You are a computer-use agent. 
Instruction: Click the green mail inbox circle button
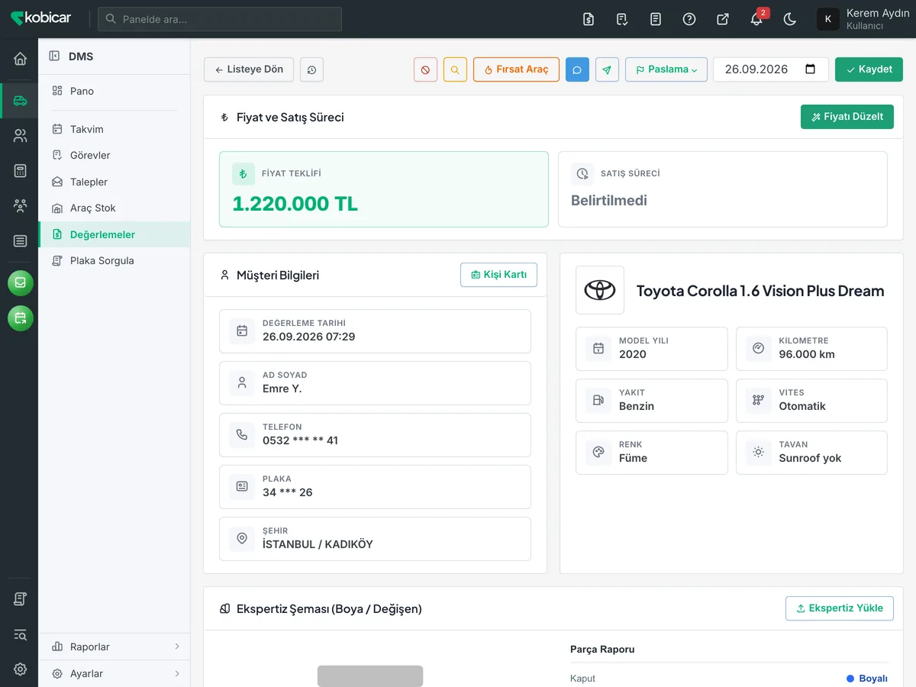click(21, 283)
